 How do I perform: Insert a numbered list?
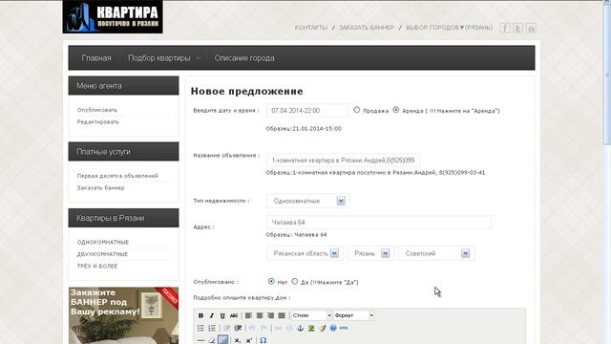coord(212,328)
